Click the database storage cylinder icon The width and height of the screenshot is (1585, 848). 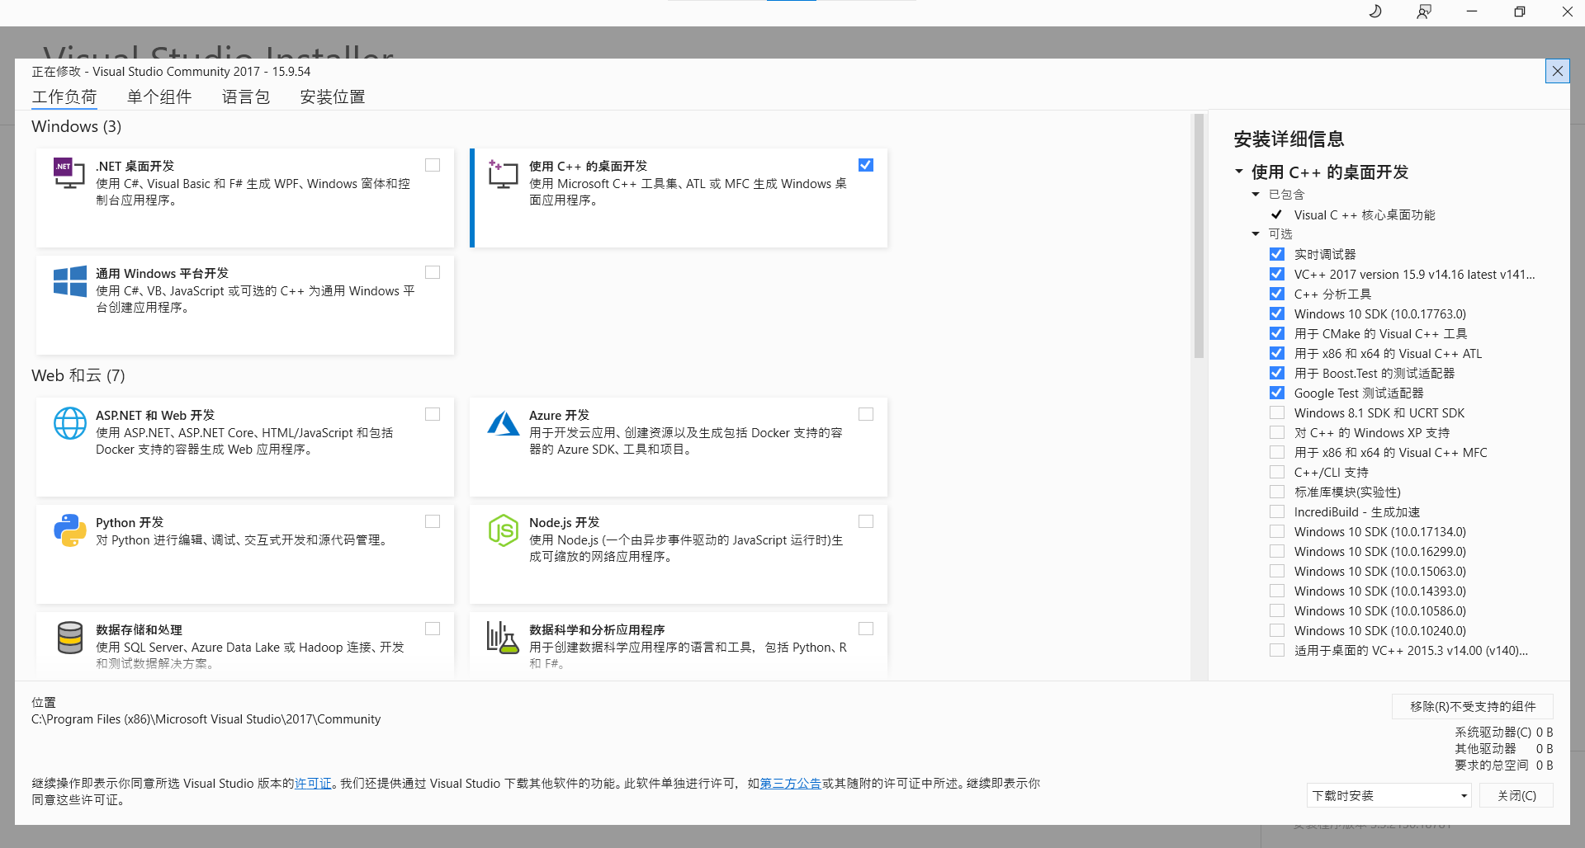69,638
